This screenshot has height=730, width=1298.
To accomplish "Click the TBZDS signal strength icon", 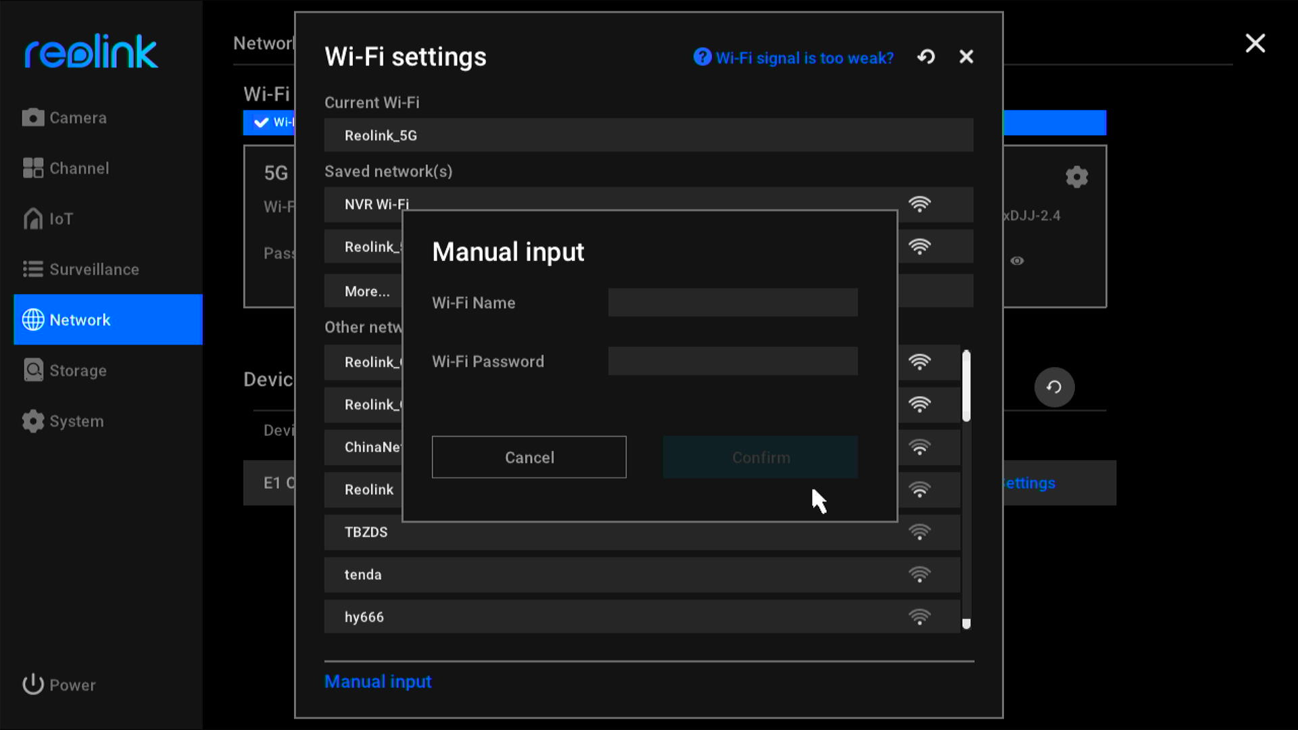I will point(919,533).
